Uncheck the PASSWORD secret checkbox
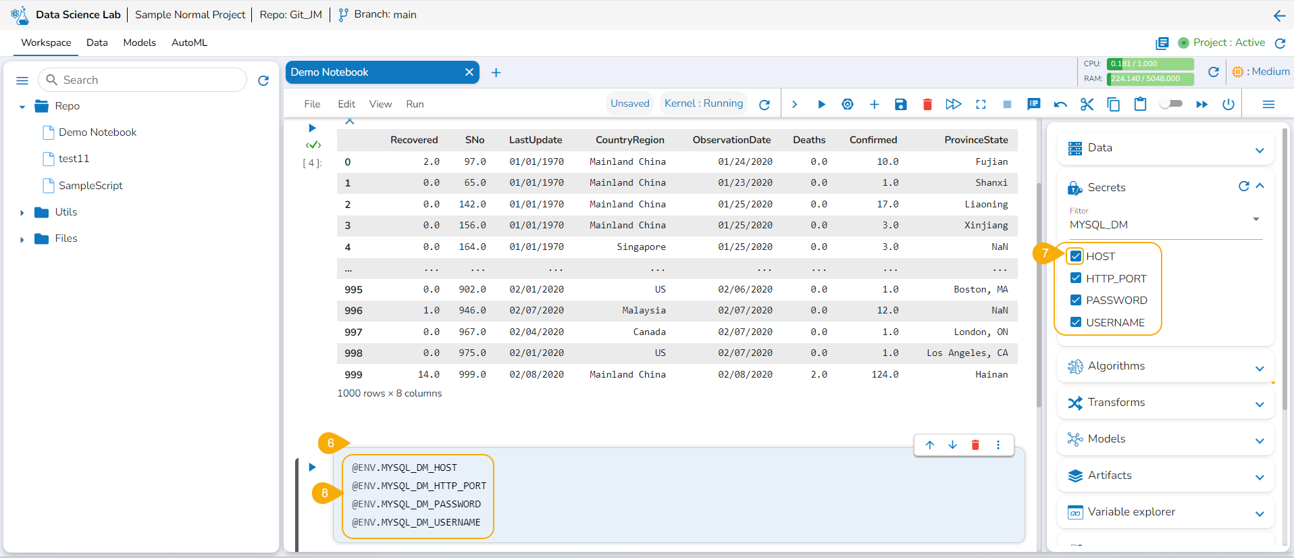Viewport: 1294px width, 558px height. (1076, 300)
